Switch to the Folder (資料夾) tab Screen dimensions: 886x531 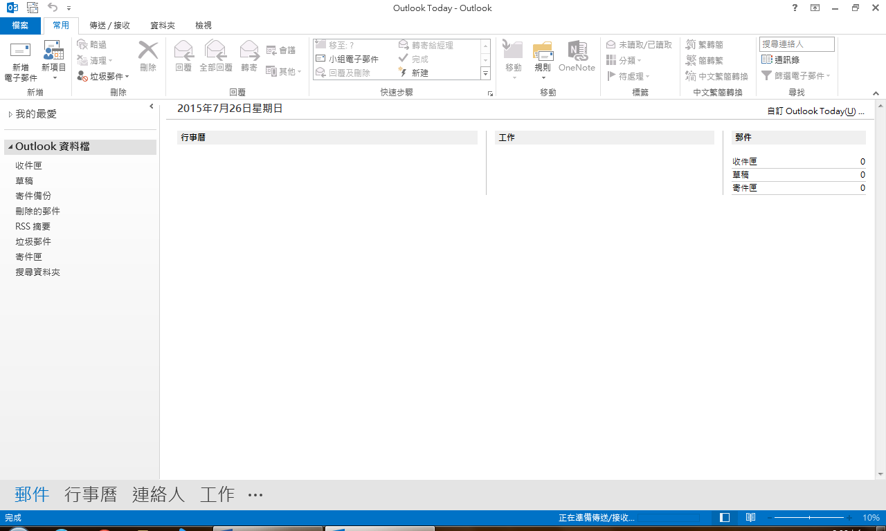163,26
